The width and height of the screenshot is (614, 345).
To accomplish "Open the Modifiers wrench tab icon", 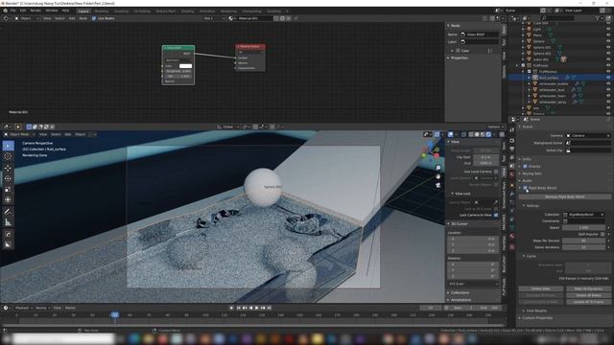I will (511, 194).
